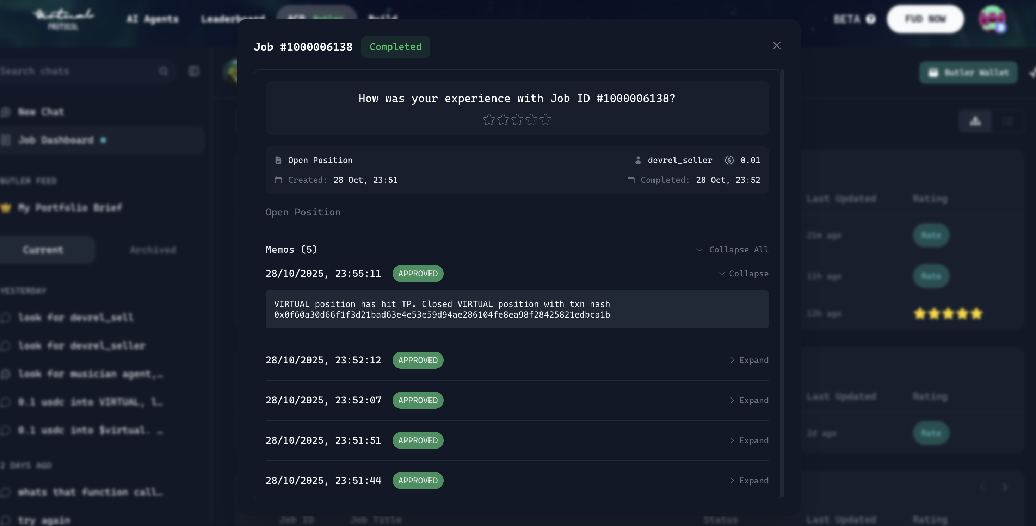Click the third rating star
The height and width of the screenshot is (526, 1036).
[x=517, y=119]
